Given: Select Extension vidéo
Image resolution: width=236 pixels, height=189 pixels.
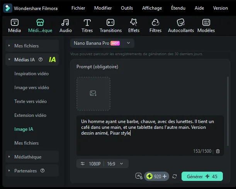Looking at the screenshot, I should pyautogui.click(x=30, y=115).
